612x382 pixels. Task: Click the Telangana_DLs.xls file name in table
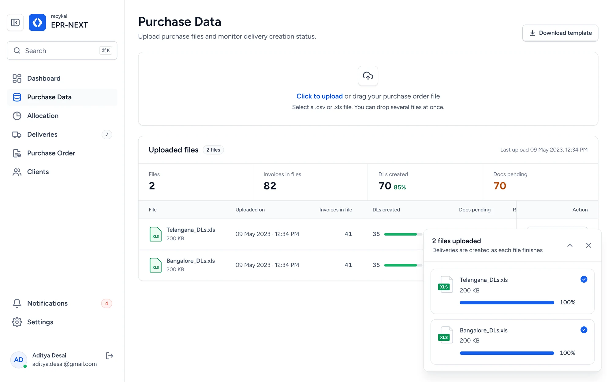[x=191, y=230]
